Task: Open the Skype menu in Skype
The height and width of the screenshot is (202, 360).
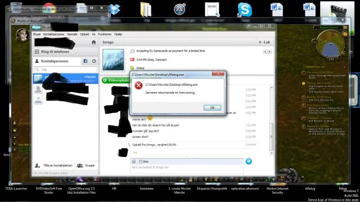Action: click(37, 34)
